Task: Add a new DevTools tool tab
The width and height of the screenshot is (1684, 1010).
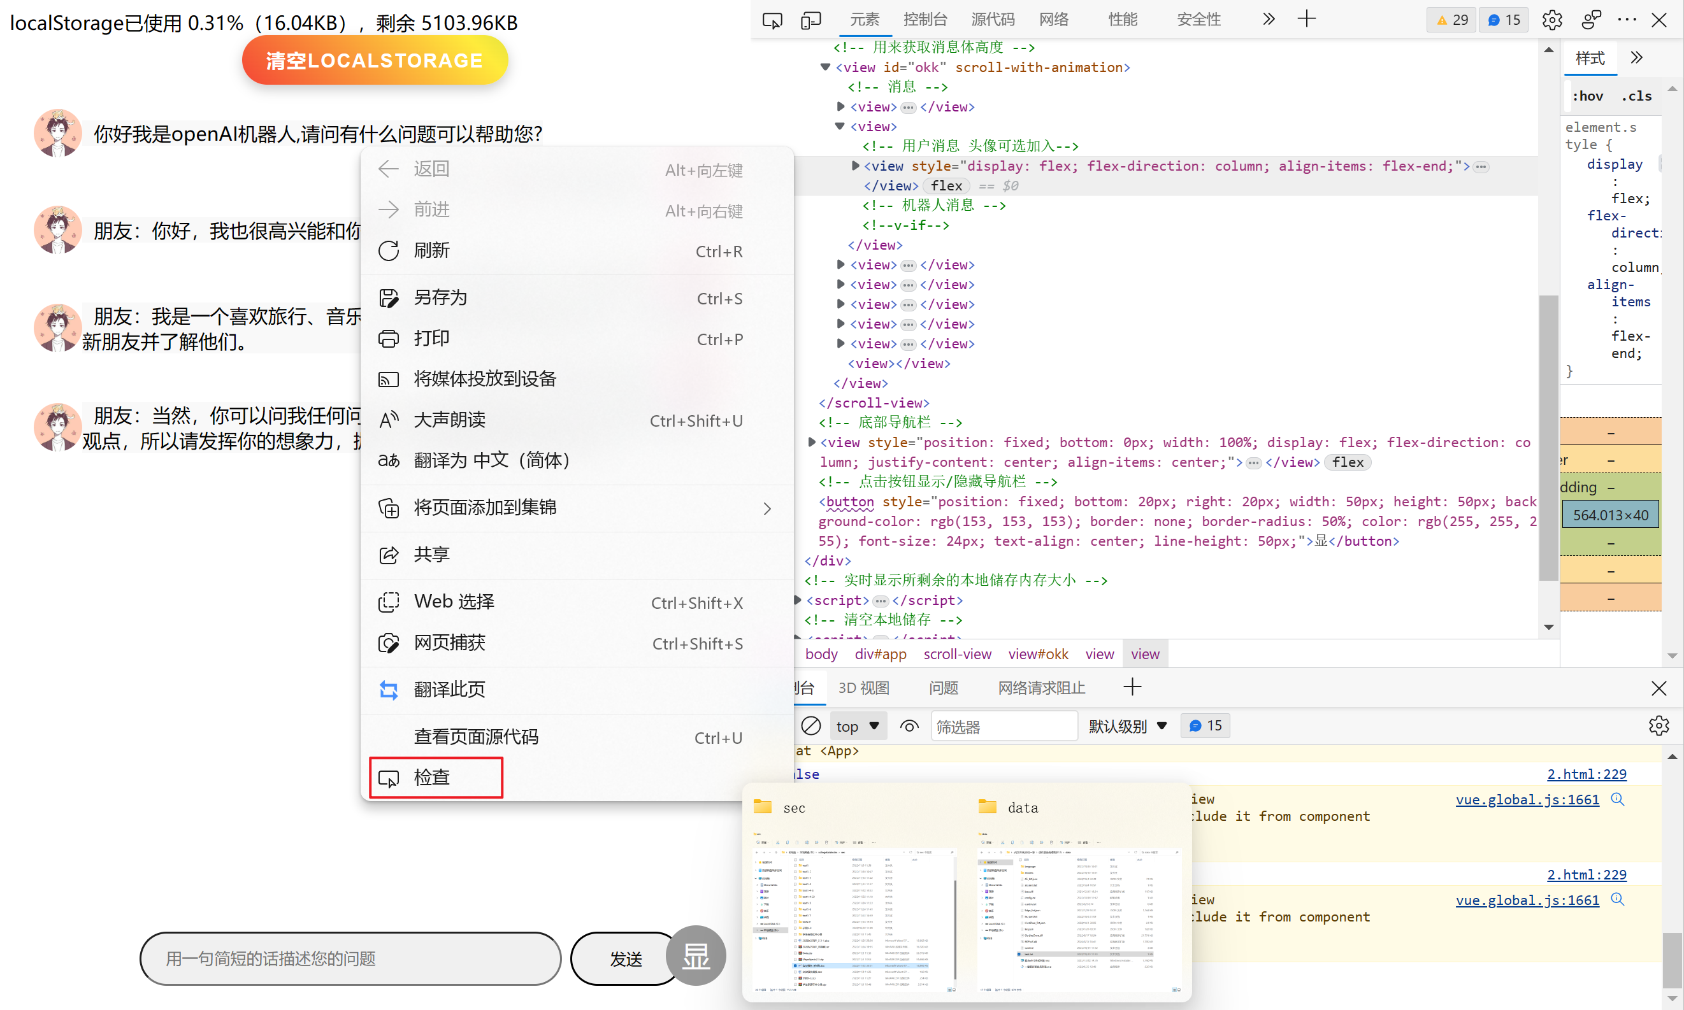Action: click(1307, 19)
